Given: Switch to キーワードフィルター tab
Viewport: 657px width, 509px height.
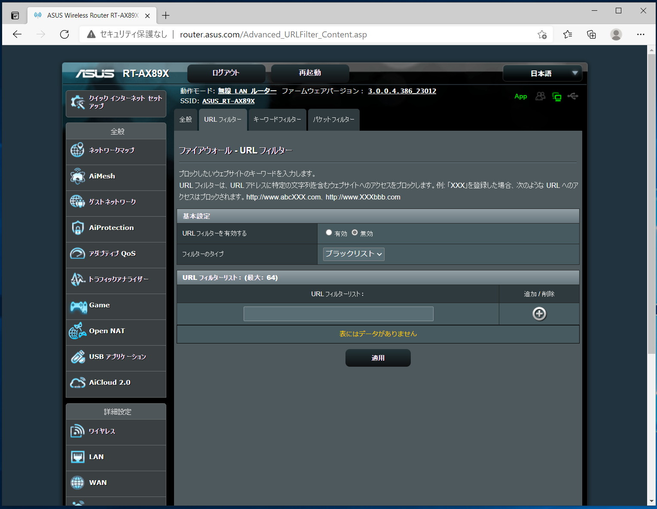Looking at the screenshot, I should tap(277, 120).
